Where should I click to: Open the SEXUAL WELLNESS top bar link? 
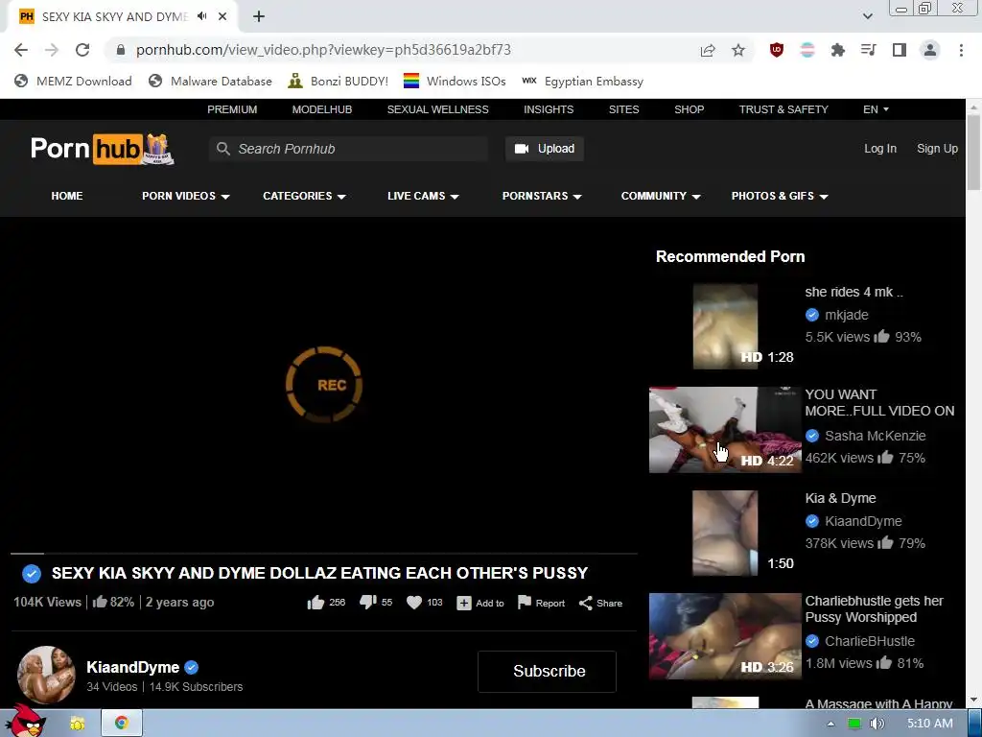click(437, 109)
